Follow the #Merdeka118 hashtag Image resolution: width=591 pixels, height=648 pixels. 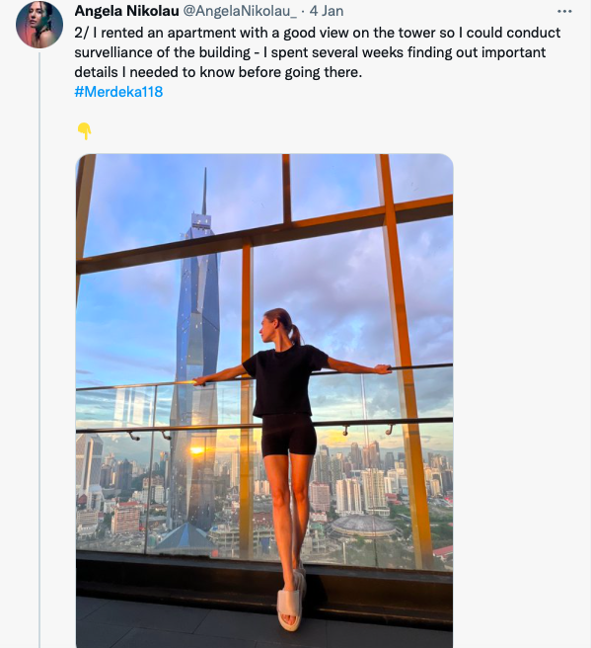pyautogui.click(x=118, y=91)
